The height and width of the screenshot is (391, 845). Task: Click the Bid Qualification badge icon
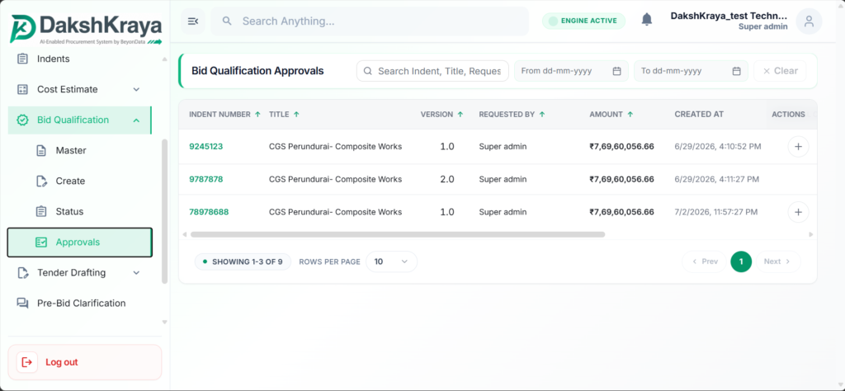[22, 120]
